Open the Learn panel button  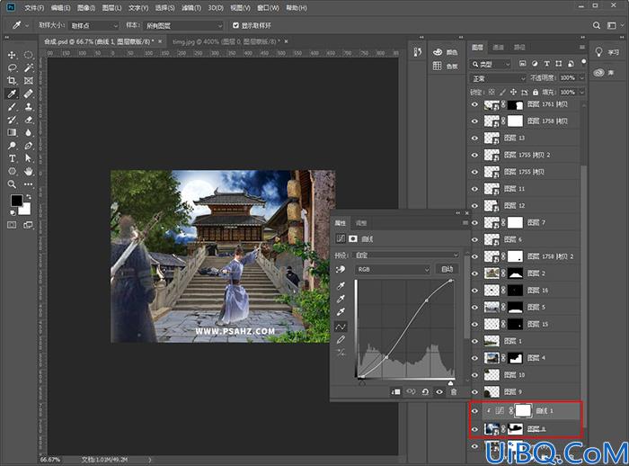coord(607,52)
